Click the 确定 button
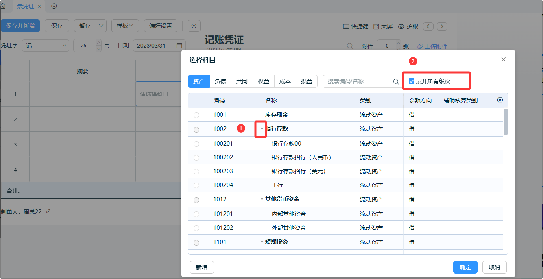 (x=465, y=267)
